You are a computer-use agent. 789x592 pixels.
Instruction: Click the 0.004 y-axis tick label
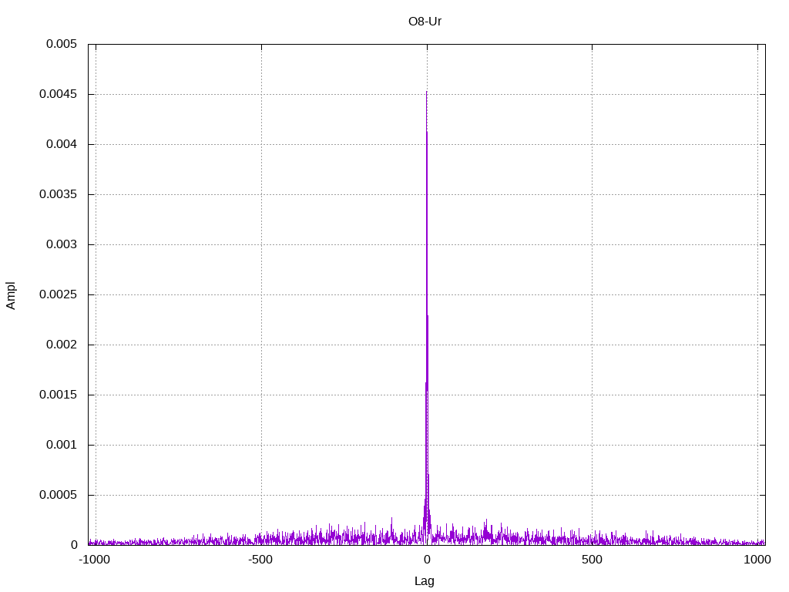(62, 144)
